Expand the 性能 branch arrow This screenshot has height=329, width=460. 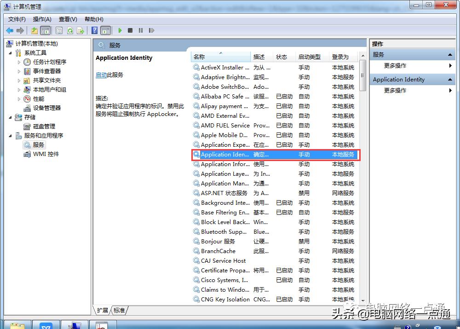19,99
